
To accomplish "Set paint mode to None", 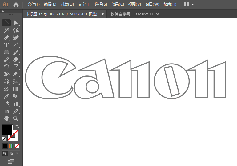I will [x=17, y=146].
